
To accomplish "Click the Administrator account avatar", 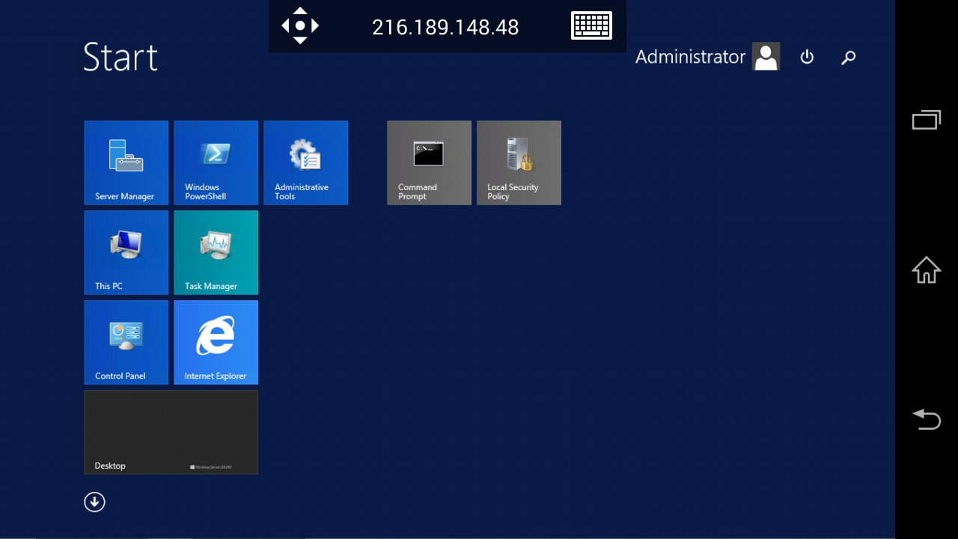I will pyautogui.click(x=765, y=56).
